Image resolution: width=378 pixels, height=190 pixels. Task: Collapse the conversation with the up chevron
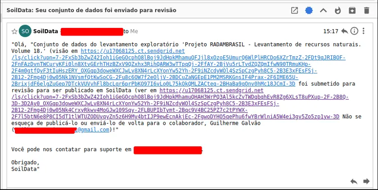coord(323,10)
